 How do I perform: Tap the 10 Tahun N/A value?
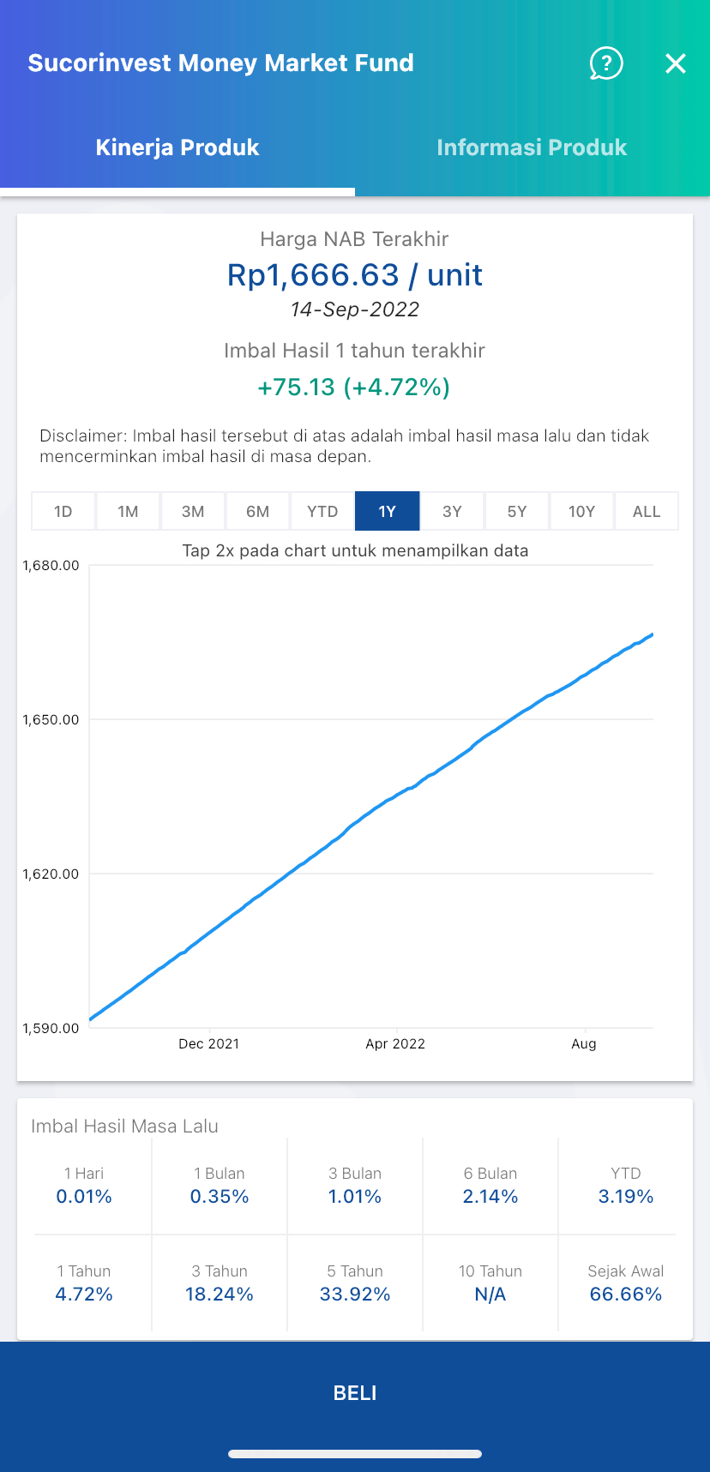[x=490, y=1295]
